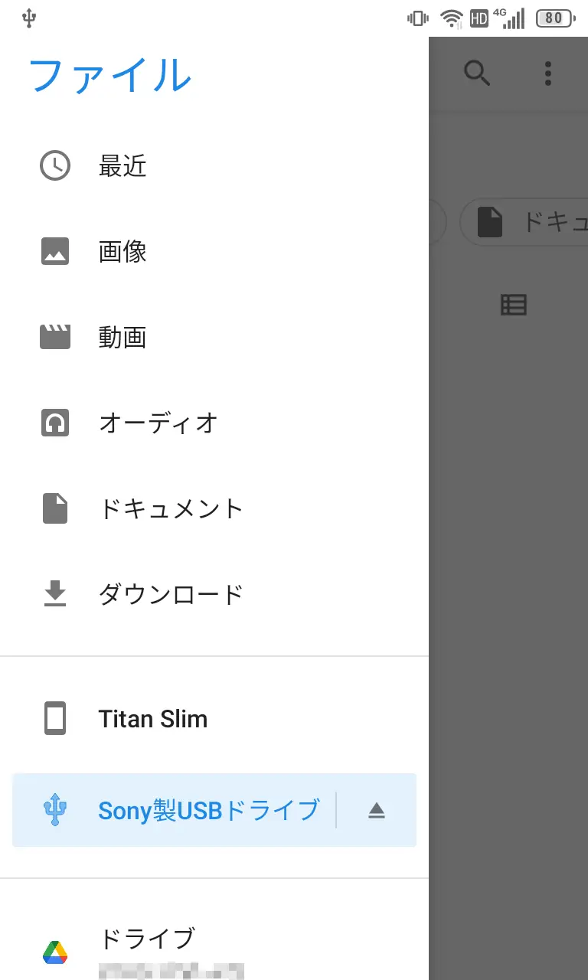Screen dimensions: 588x980
Task: Tap the download arrow icon beside ダウンロード
Action: [x=55, y=593]
